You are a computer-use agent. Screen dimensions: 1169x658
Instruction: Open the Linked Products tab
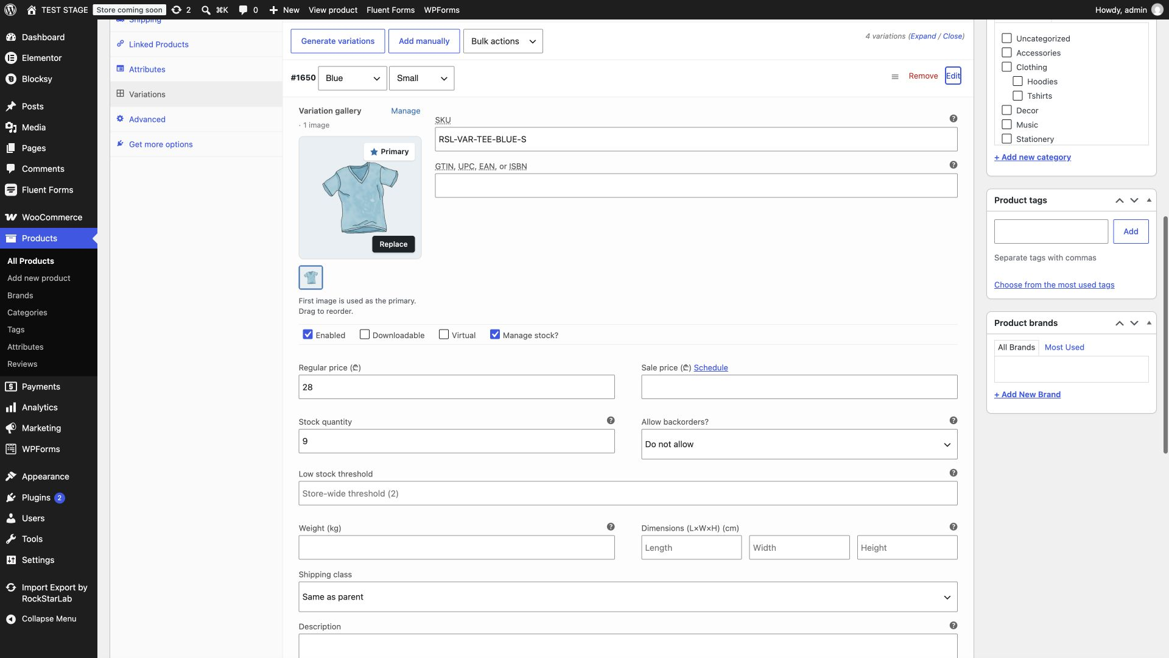pos(158,44)
